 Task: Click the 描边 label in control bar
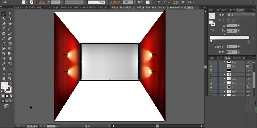pyautogui.click(x=42, y=2)
